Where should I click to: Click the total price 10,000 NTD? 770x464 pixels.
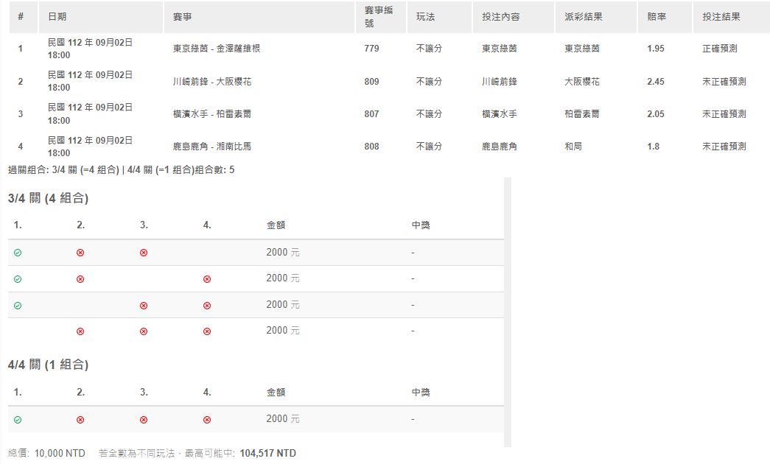[60, 453]
